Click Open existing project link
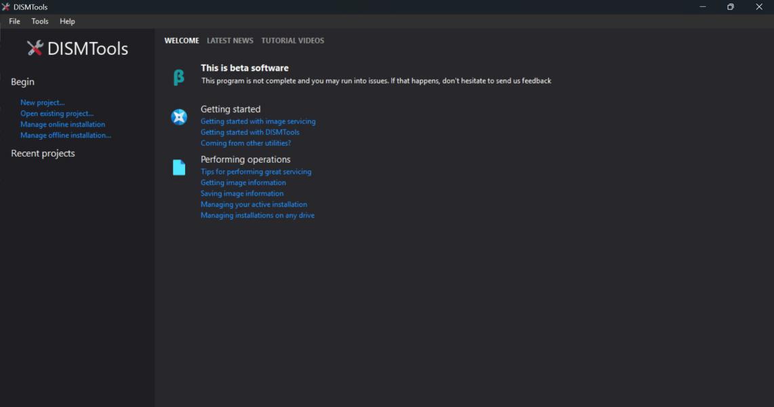 coord(57,113)
